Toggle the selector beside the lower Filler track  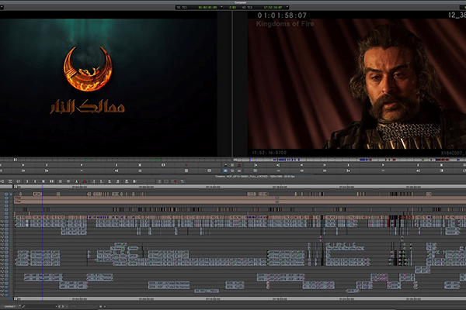click(6, 201)
